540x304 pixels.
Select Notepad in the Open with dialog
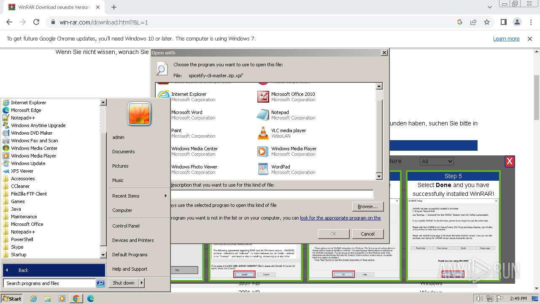tap(287, 115)
